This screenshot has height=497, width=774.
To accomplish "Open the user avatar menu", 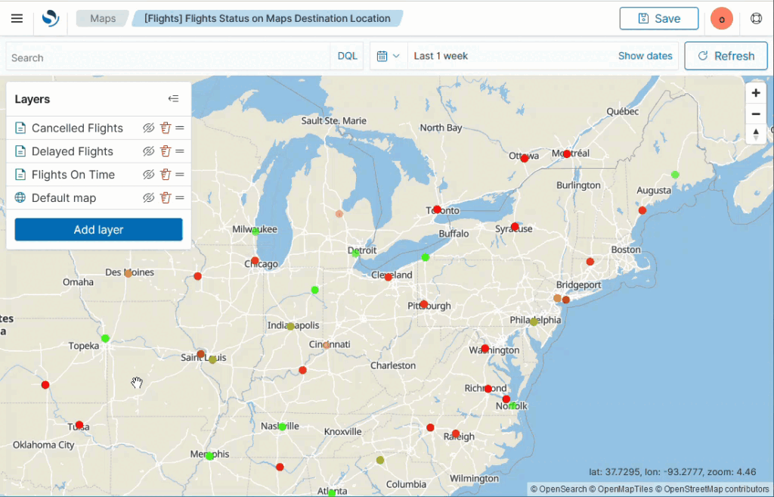I will [721, 19].
